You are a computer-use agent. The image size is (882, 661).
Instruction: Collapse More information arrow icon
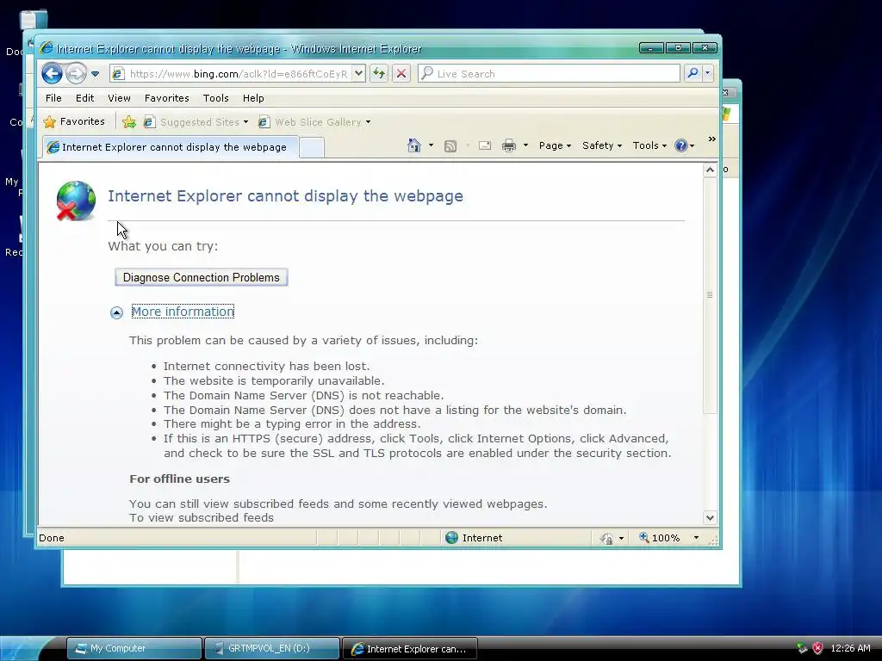(116, 312)
